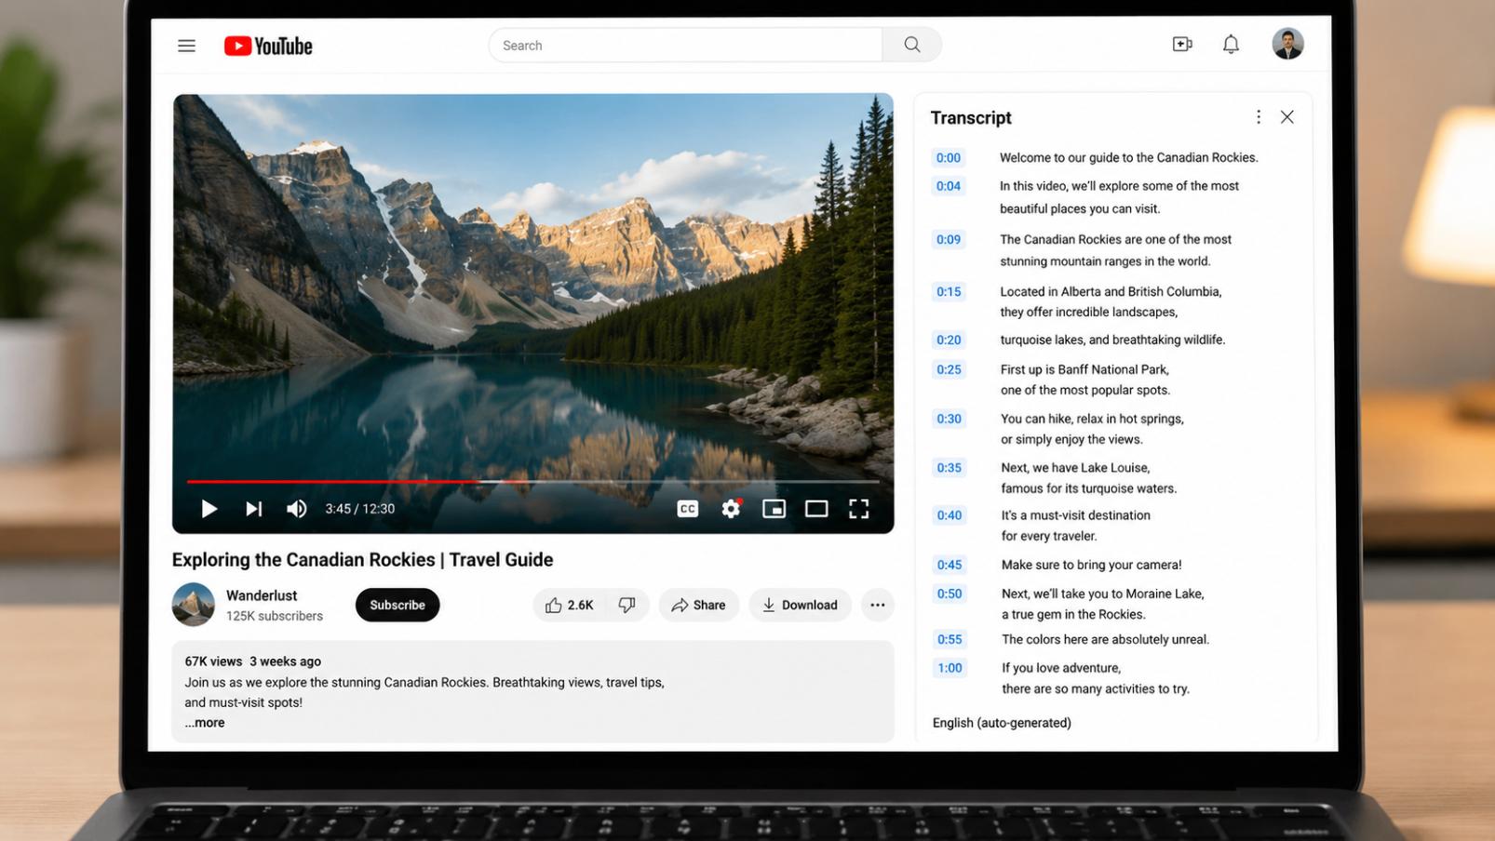
Task: Jump to transcript timestamp 0:55
Action: 950,640
